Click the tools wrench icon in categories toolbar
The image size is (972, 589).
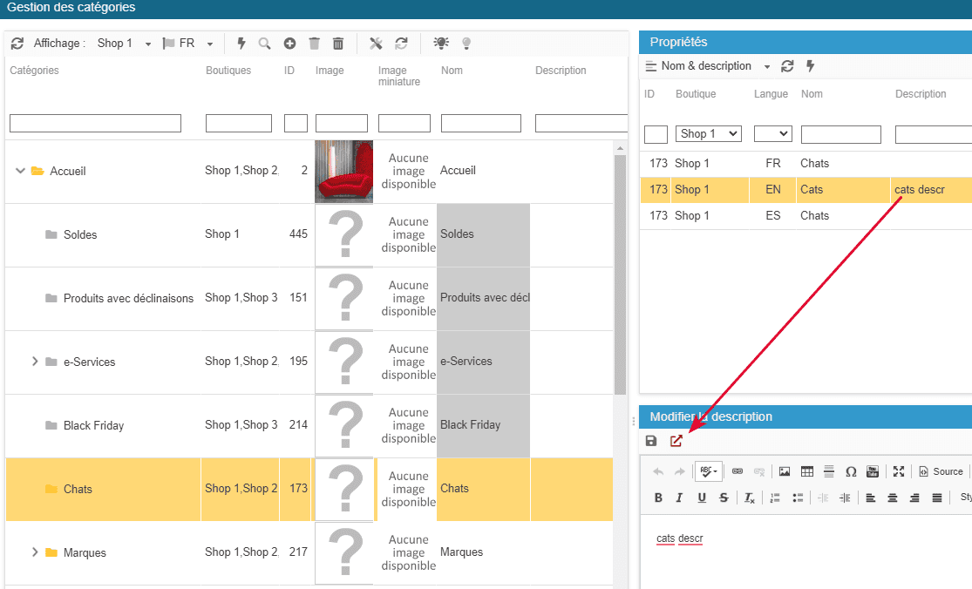point(377,44)
